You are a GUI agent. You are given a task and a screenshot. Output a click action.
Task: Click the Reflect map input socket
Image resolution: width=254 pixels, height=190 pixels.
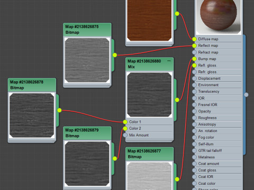(x=194, y=46)
